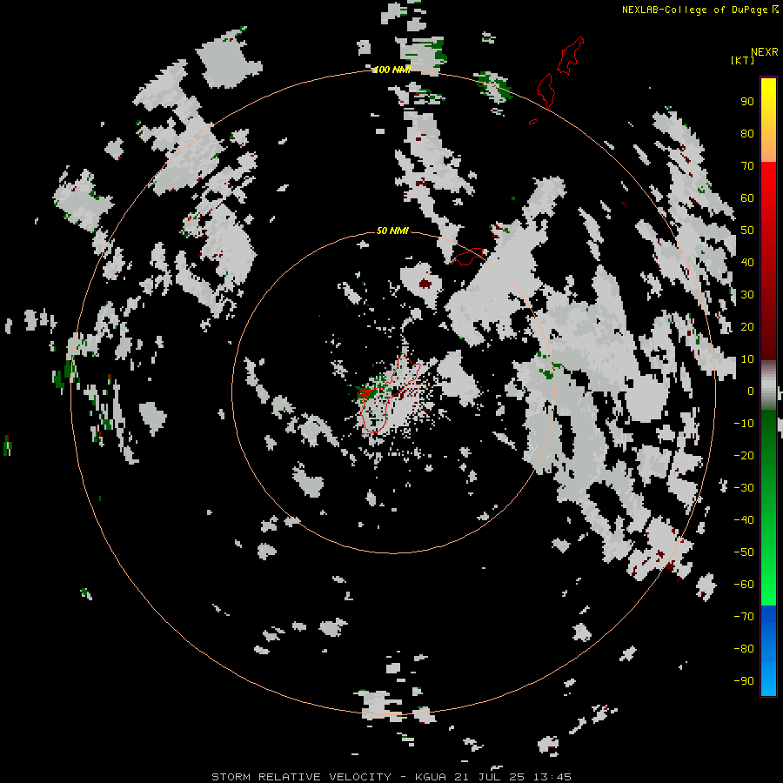Pick the blue band at the color bar bottom
This screenshot has height=783, width=783.
click(x=768, y=650)
